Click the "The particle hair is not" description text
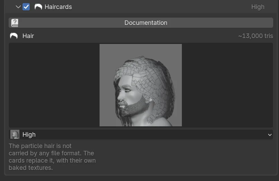The image size is (279, 181). click(x=40, y=146)
